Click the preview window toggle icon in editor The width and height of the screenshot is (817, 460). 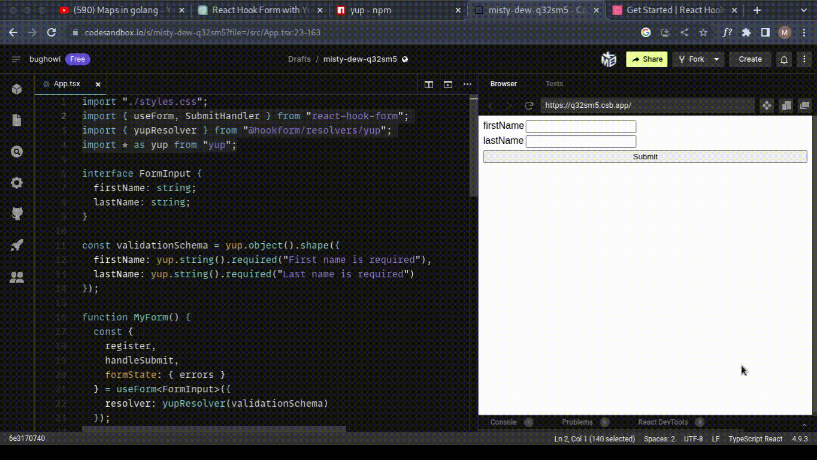tap(447, 84)
